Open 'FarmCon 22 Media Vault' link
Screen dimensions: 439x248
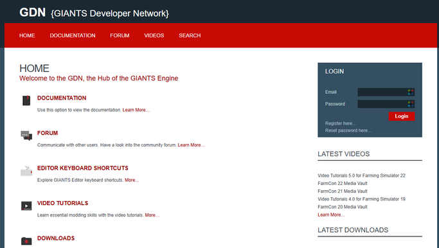pos(343,183)
